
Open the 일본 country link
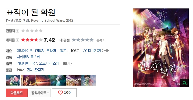tap(63, 50)
